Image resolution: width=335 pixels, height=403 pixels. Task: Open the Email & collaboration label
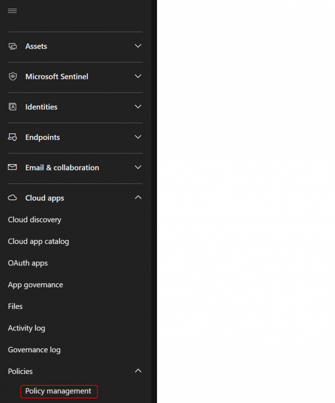[x=62, y=168]
